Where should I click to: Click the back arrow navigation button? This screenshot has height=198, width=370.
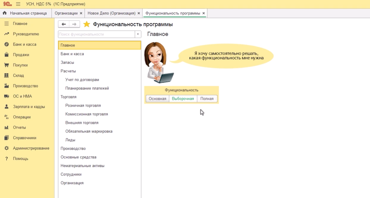[64, 24]
